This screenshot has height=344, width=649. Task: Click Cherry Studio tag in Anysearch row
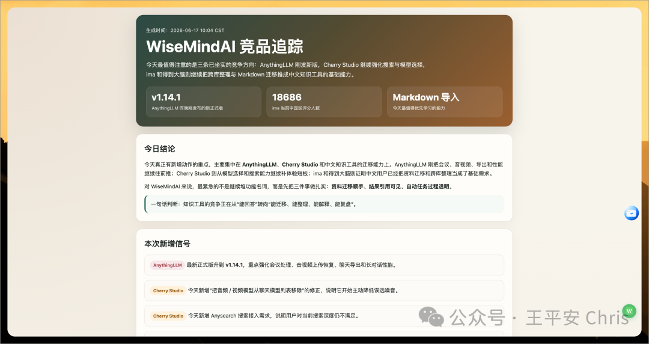(168, 316)
